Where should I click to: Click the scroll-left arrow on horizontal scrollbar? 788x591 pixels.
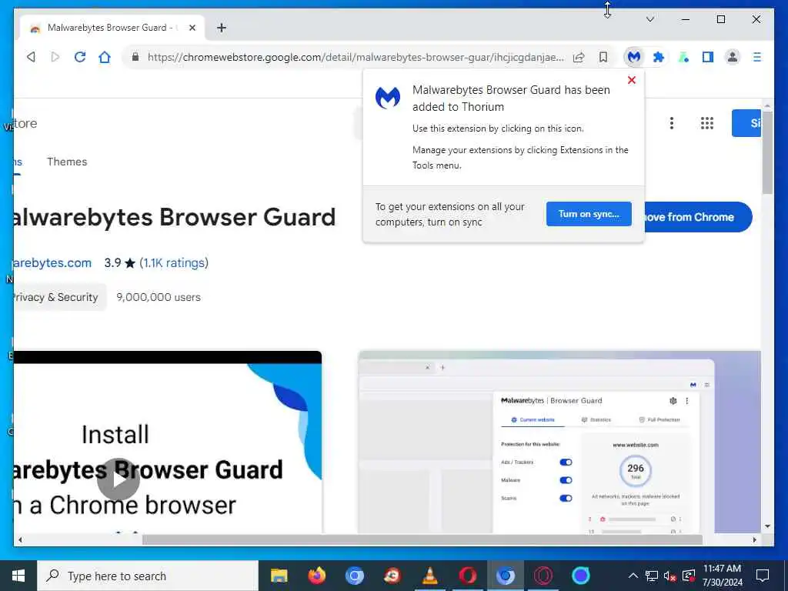[20, 539]
